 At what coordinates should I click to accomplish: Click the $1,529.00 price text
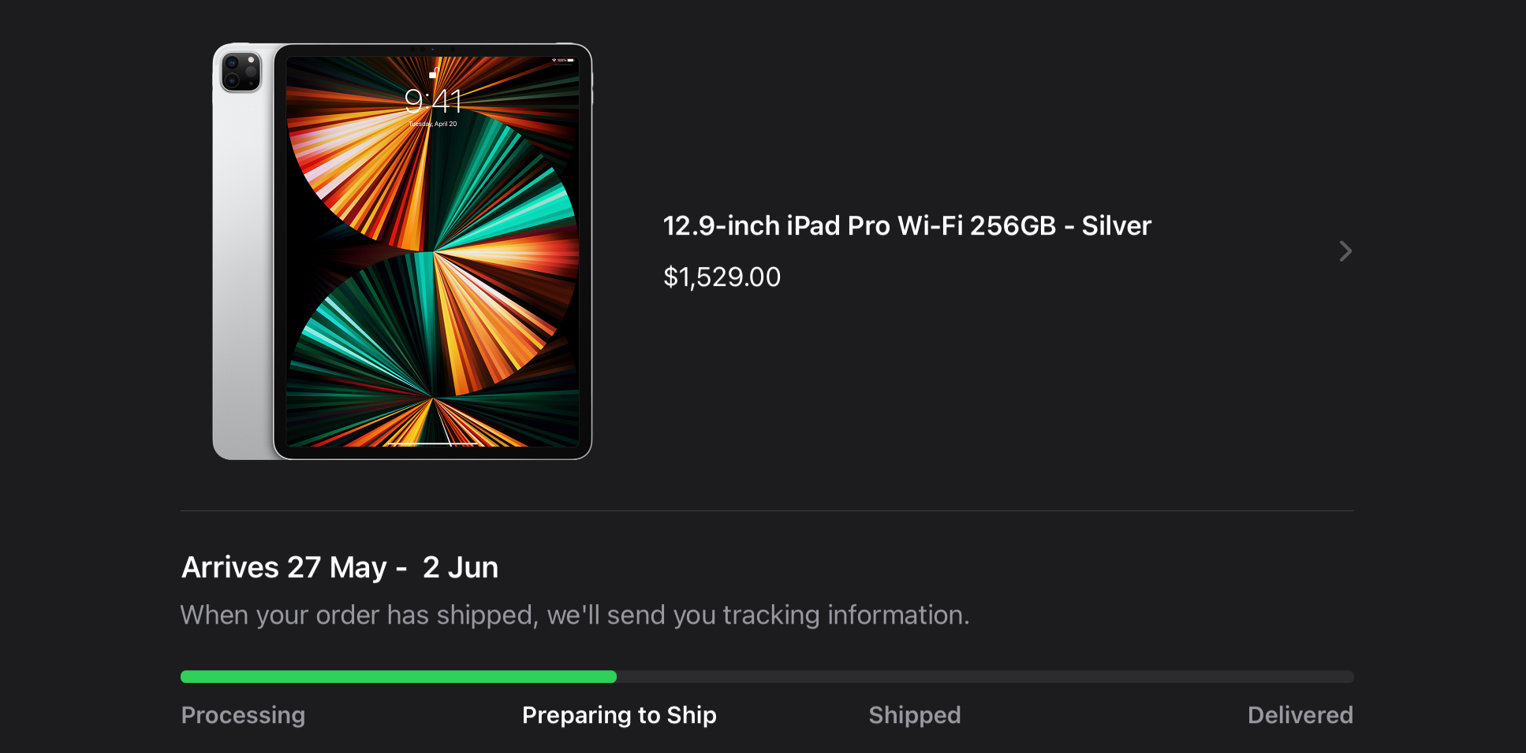(722, 277)
